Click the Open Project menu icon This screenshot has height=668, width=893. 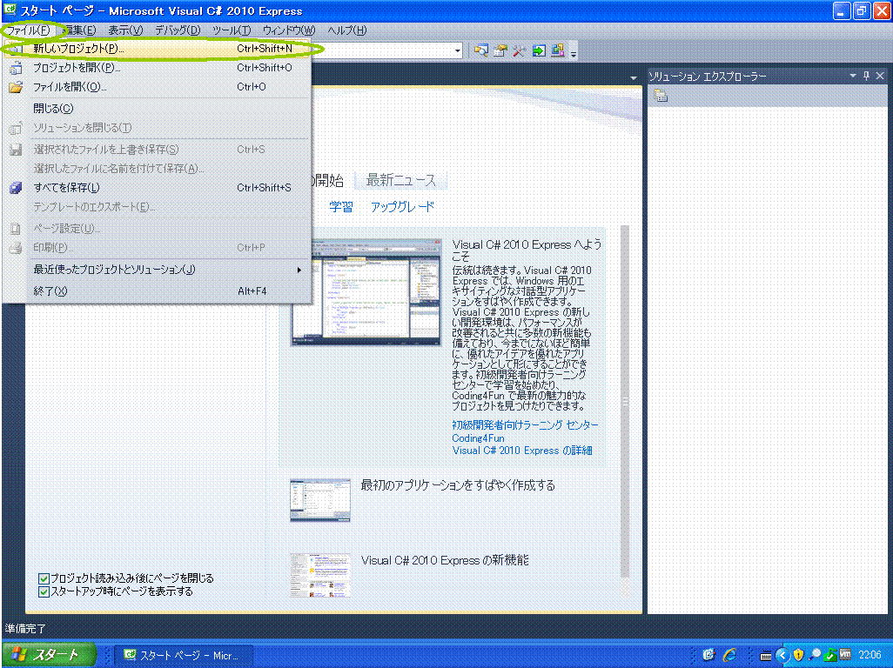[16, 69]
